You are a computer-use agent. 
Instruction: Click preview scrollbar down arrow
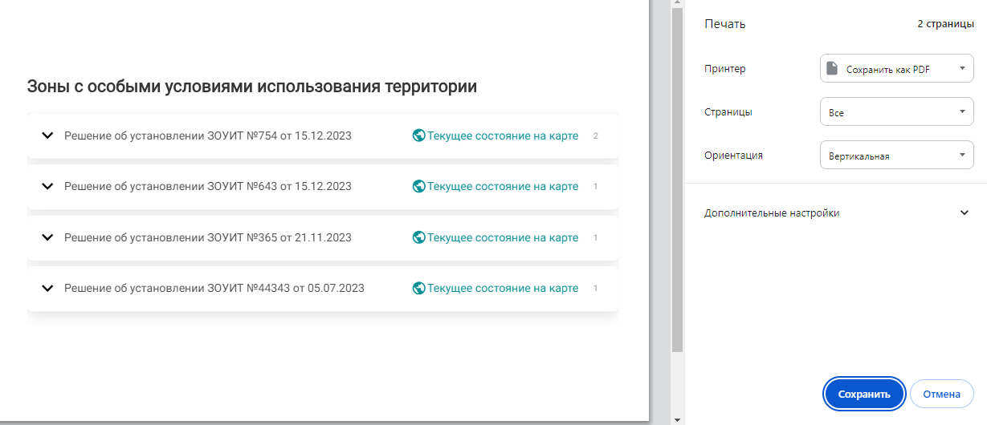(677, 419)
